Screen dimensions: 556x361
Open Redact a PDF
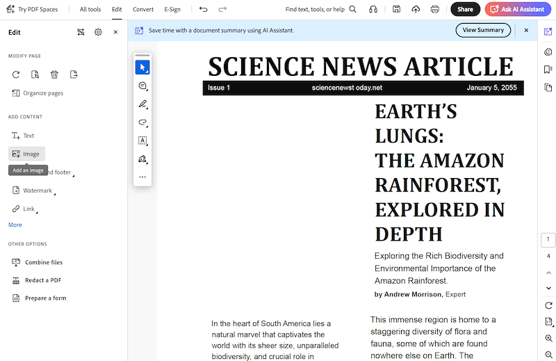37,280
